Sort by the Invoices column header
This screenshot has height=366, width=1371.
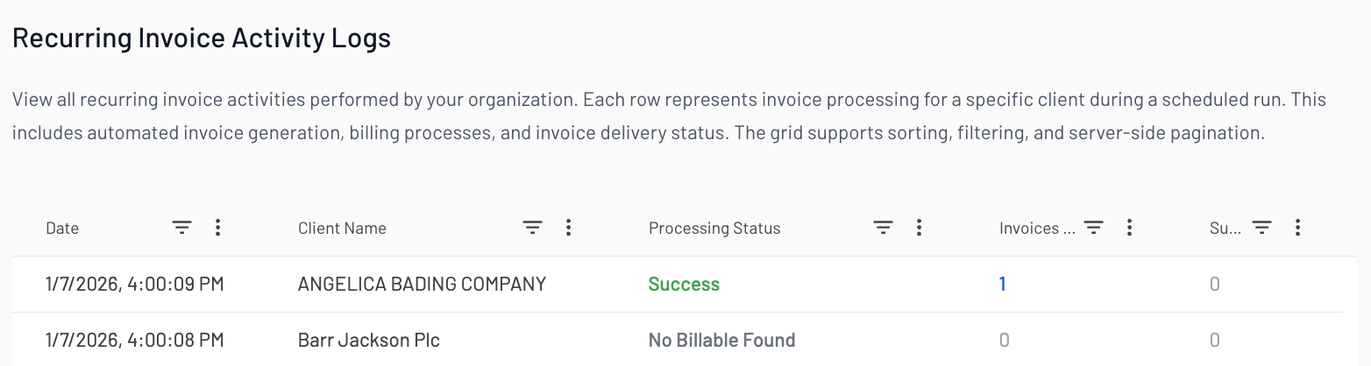1036,229
